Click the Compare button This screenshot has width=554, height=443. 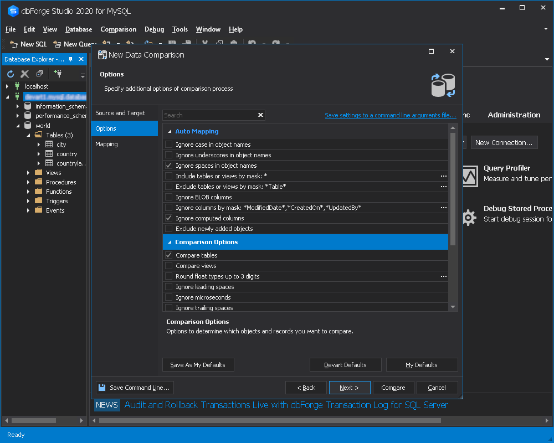tap(393, 388)
